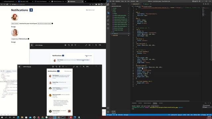Select the Notifications browser tab
Viewport: 212px width, 119px height.
tap(76, 1)
